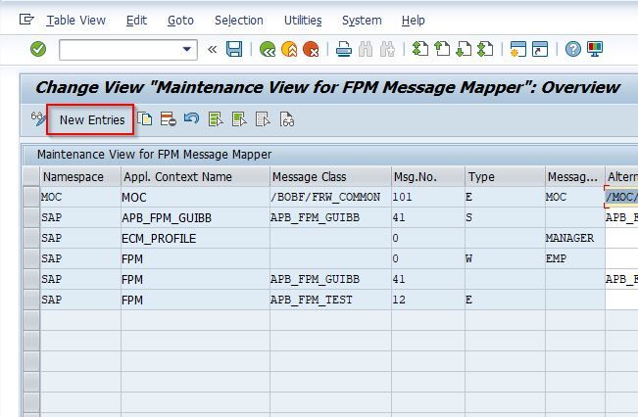Select row marker for FPM row with APB_FPM_GUIBB class

coord(31,279)
